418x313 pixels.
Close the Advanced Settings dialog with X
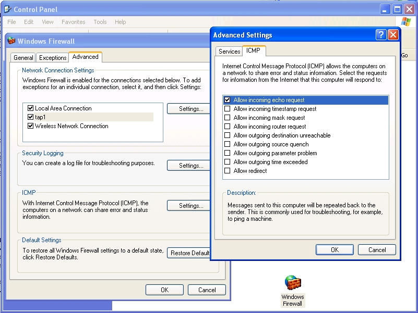pyautogui.click(x=393, y=35)
